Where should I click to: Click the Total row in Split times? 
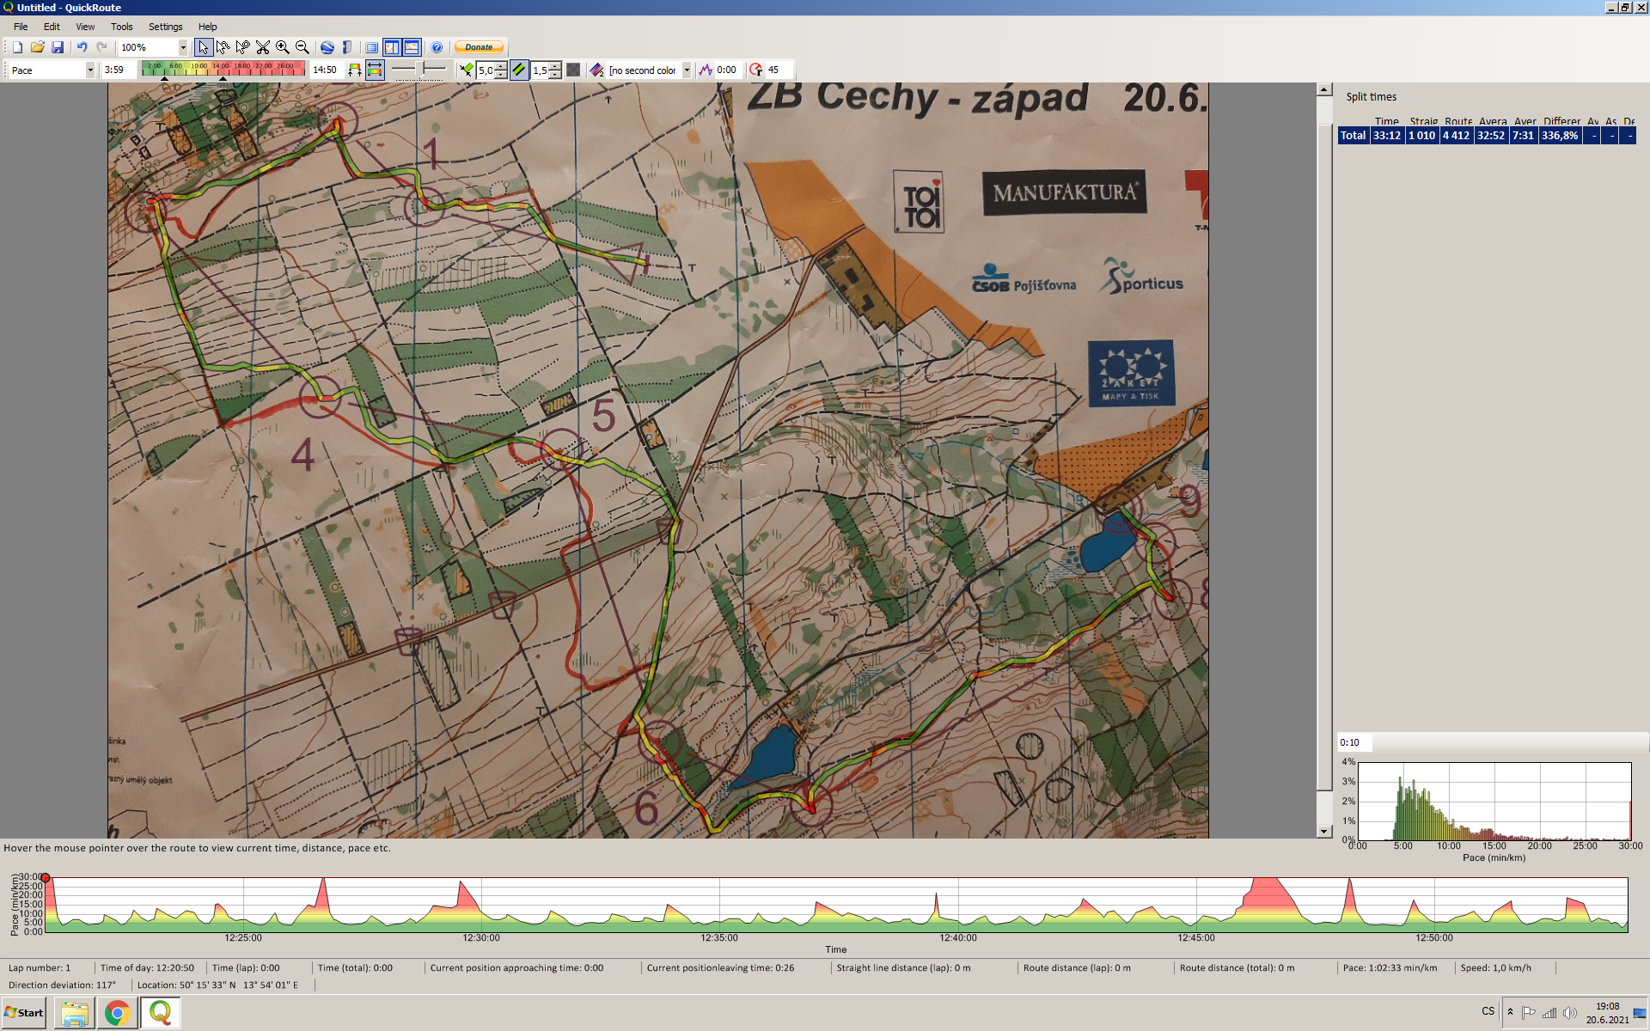point(1487,136)
